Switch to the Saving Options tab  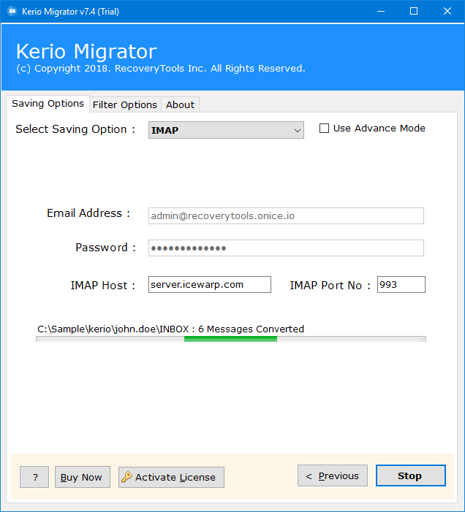(x=48, y=104)
